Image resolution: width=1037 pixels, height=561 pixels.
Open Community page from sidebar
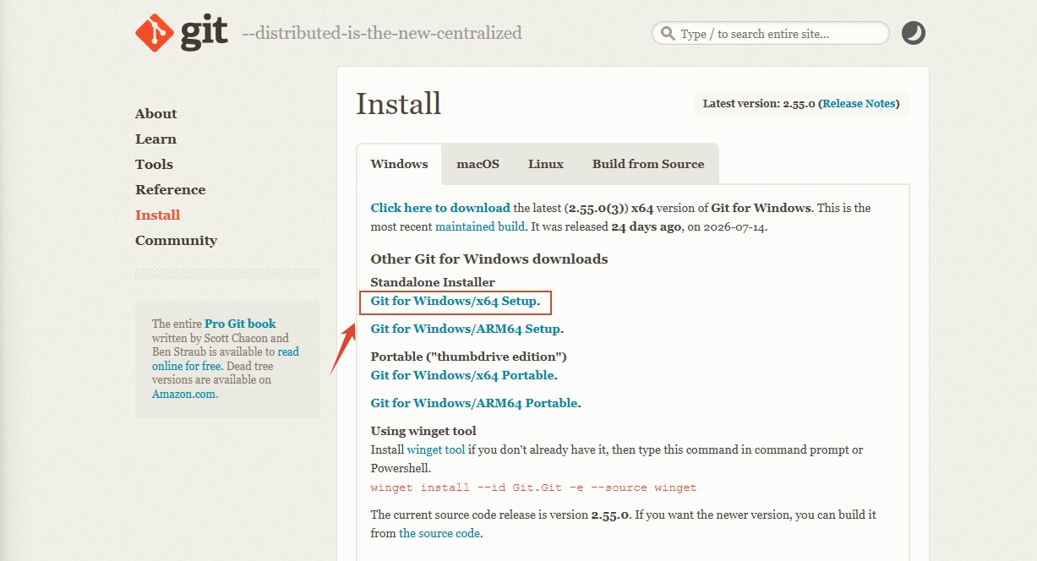pos(176,240)
